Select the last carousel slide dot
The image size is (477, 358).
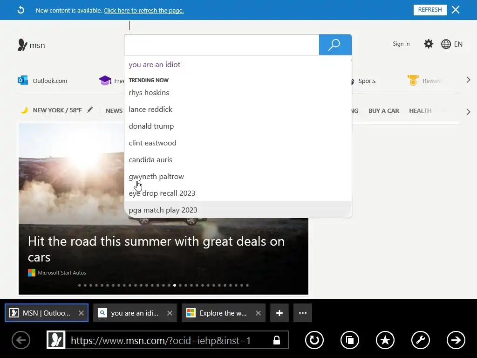[247, 285]
